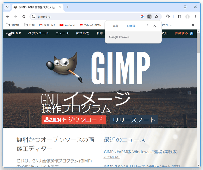Open the profile avatar menu
This screenshot has width=203, height=170.
(187, 17)
